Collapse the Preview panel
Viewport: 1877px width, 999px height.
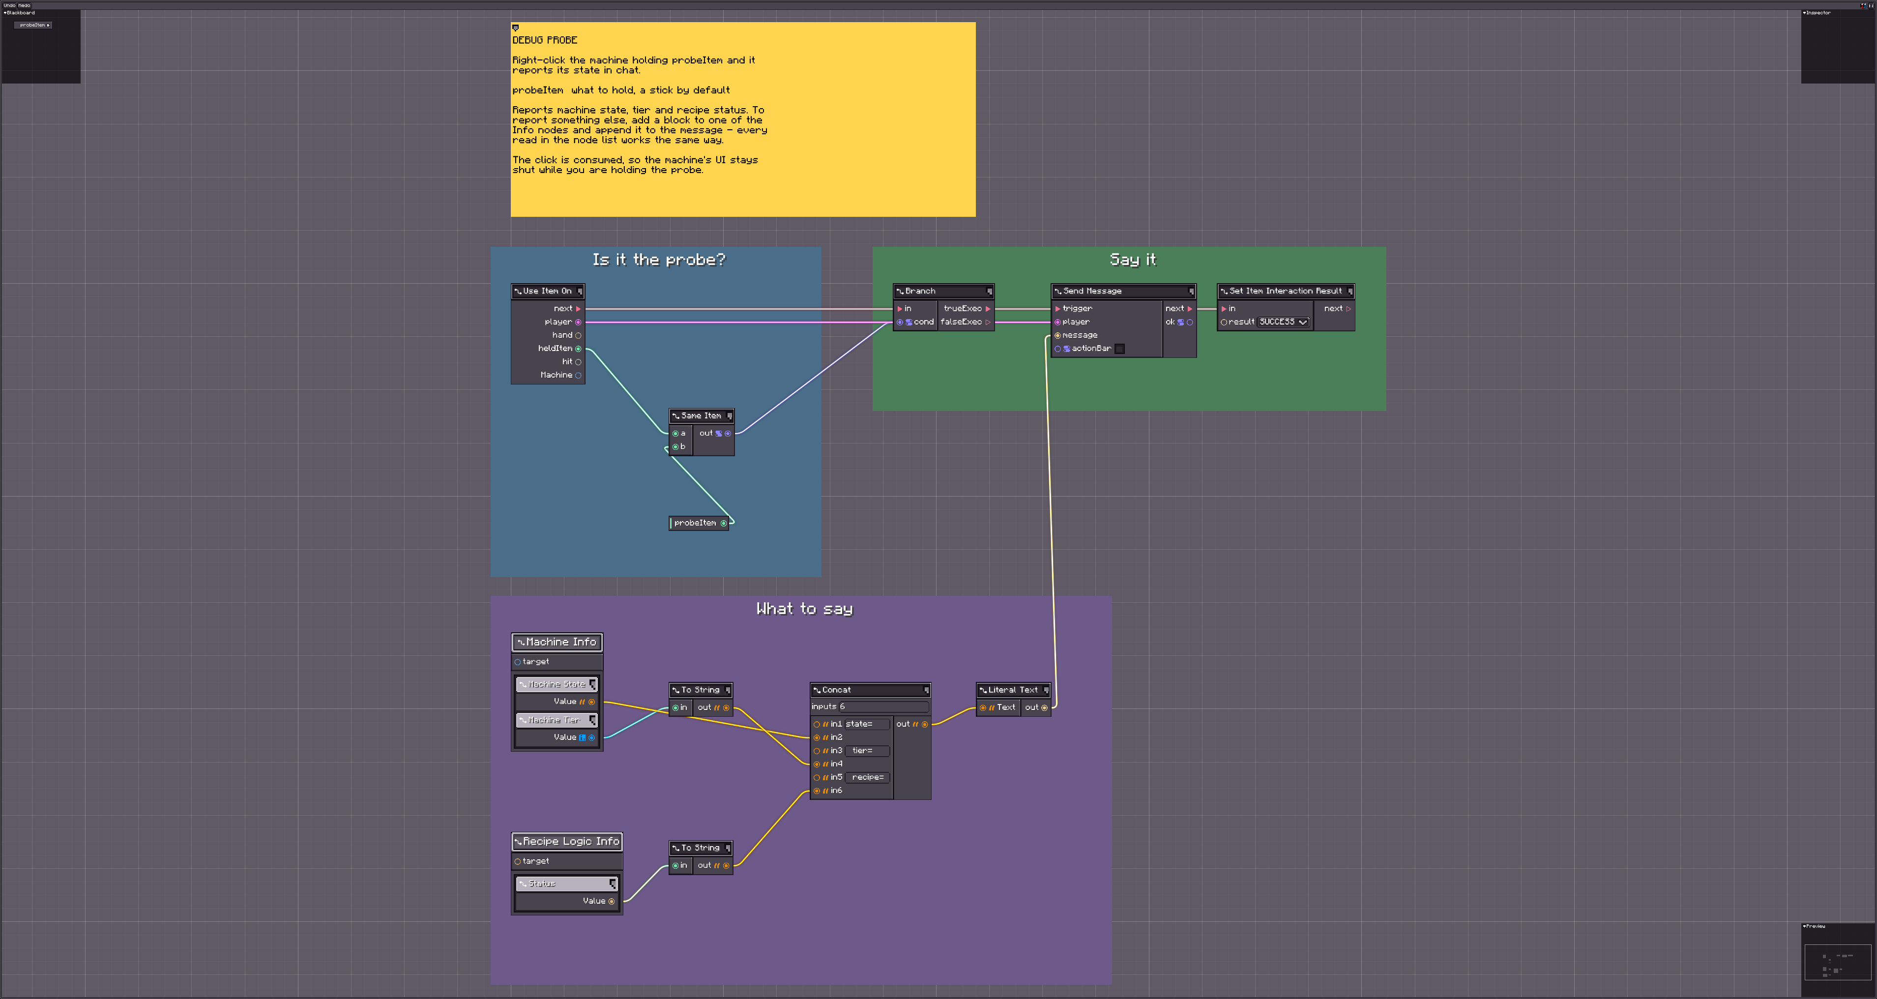(x=1804, y=926)
